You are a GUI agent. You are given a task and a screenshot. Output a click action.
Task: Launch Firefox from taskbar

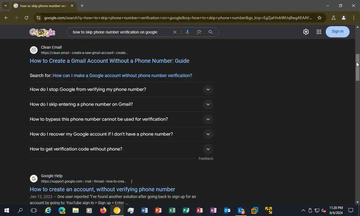[103, 210]
